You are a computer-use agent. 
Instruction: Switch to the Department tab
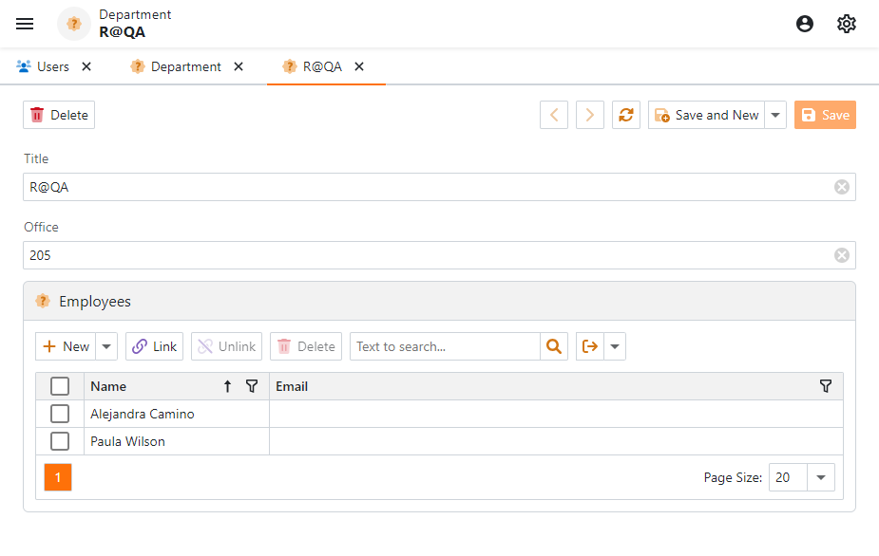point(176,66)
